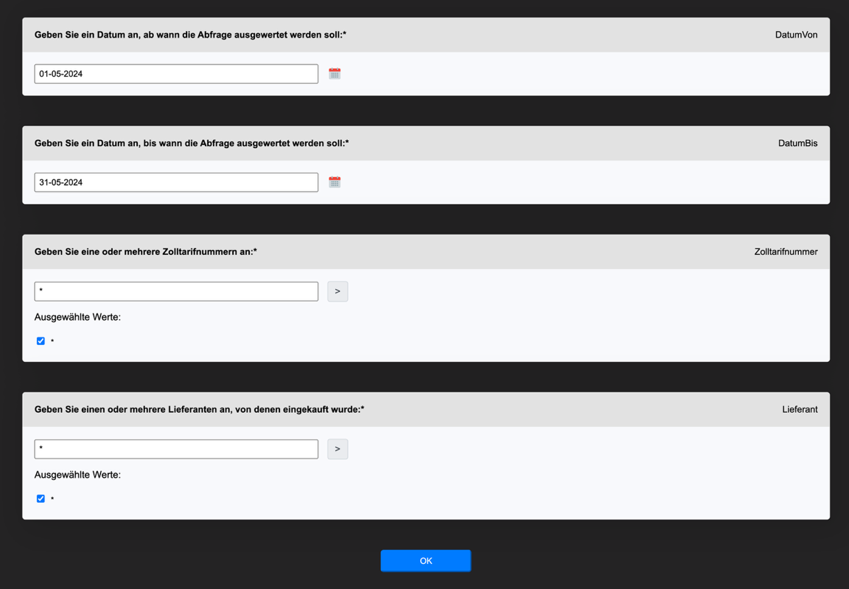Image resolution: width=849 pixels, height=589 pixels.
Task: Focus the Lieferant text input
Action: pos(176,449)
